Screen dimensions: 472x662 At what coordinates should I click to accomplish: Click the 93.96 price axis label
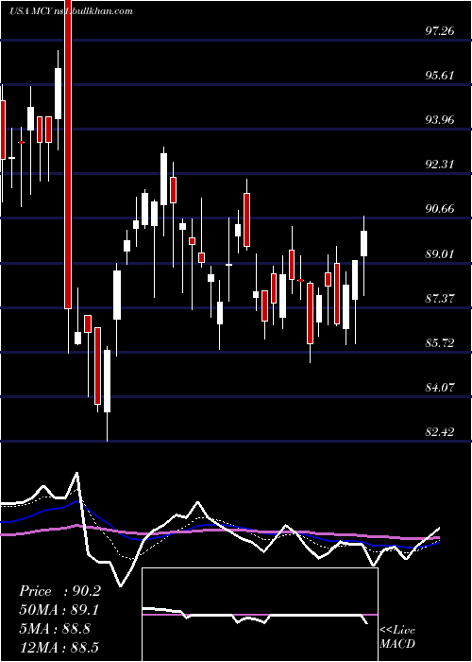click(440, 120)
